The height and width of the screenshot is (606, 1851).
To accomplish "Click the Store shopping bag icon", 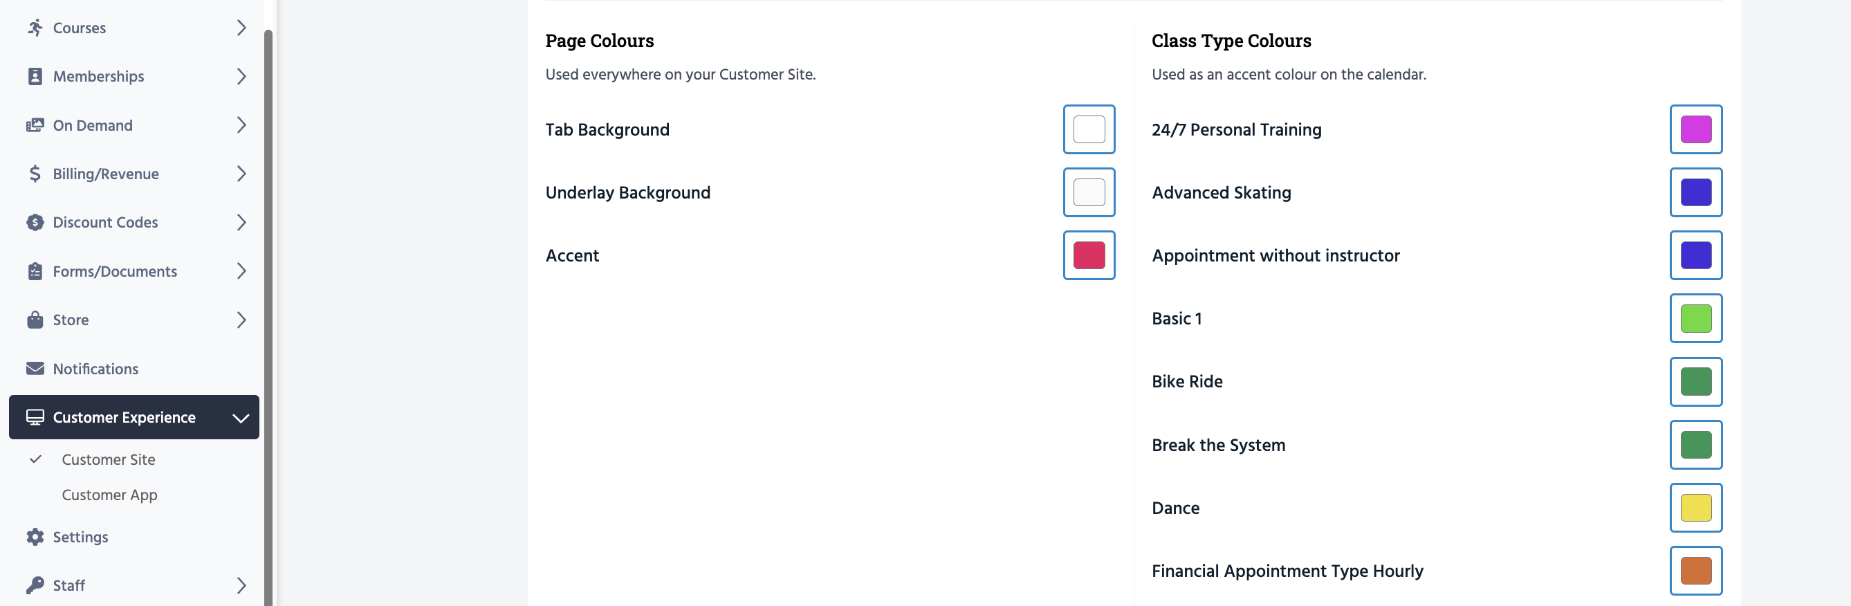I will coord(35,320).
